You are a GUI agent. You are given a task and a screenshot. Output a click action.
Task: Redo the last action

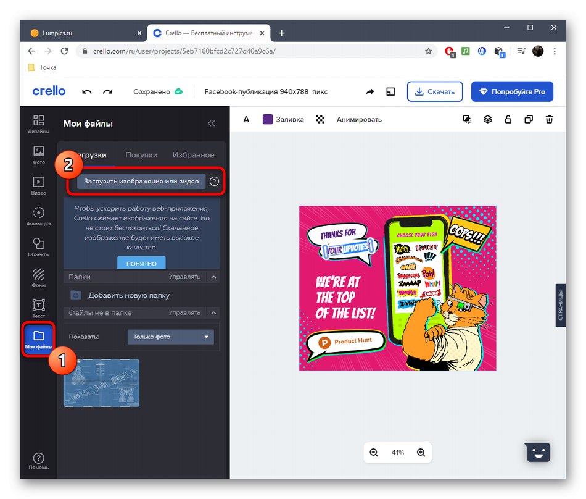pos(107,91)
